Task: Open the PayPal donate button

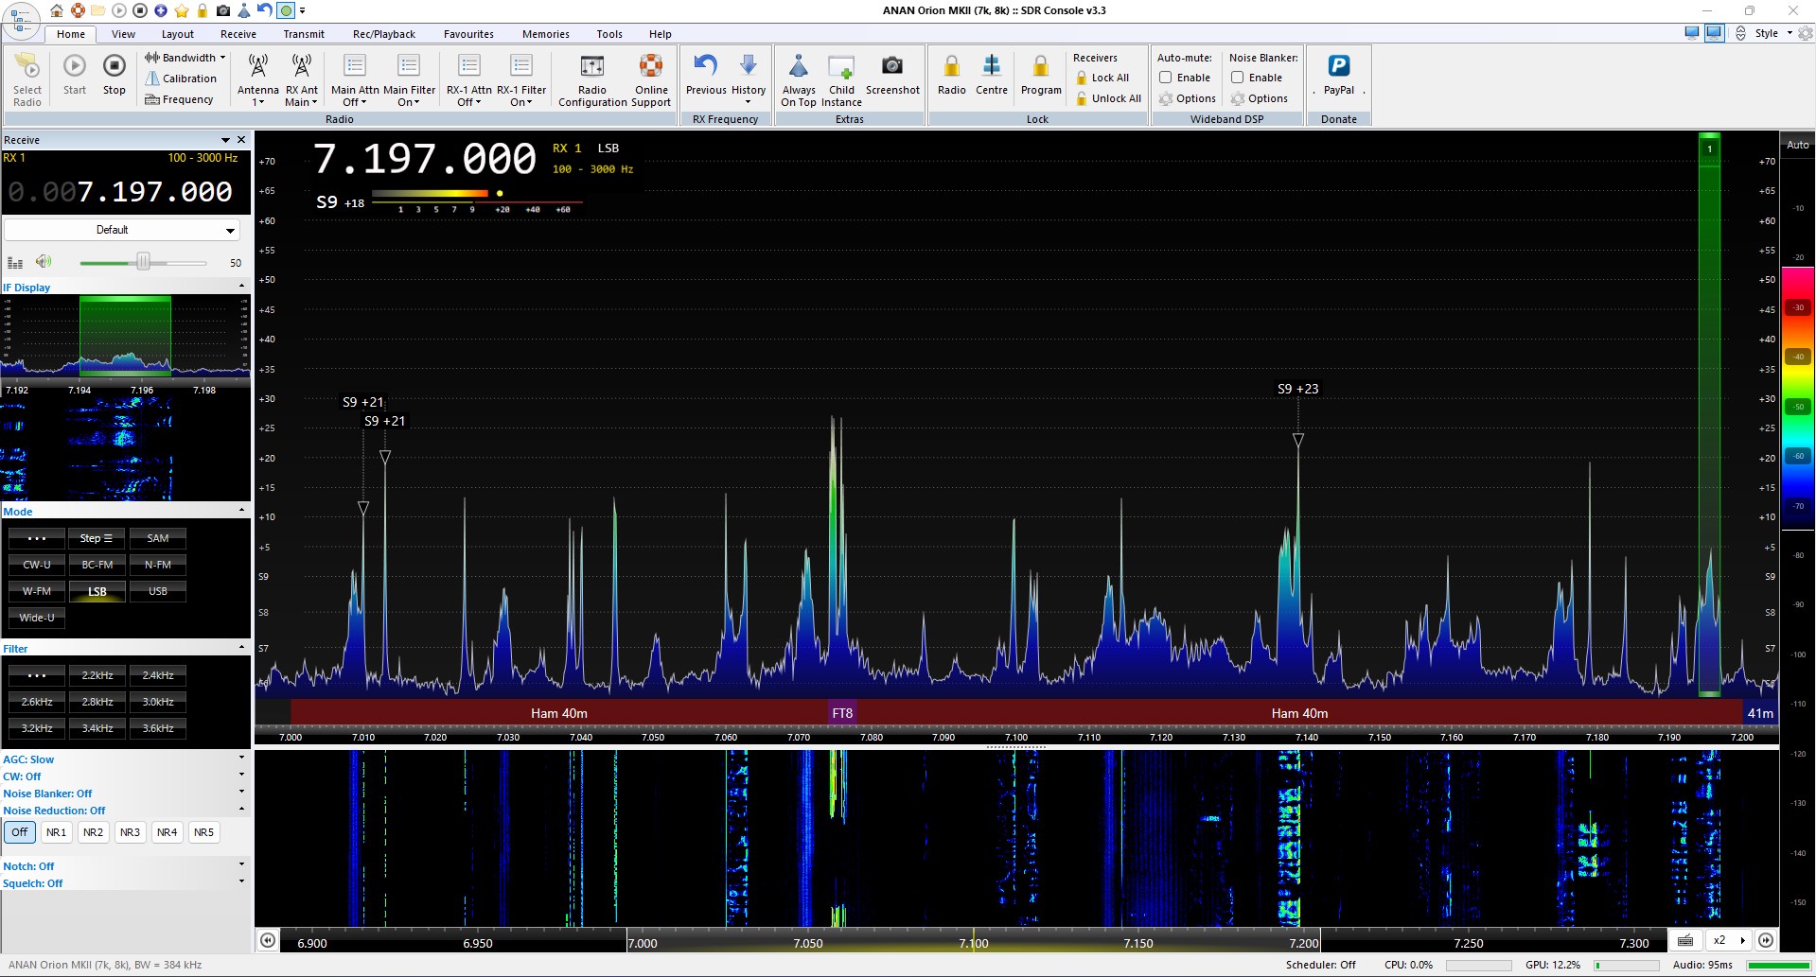Action: (1339, 75)
